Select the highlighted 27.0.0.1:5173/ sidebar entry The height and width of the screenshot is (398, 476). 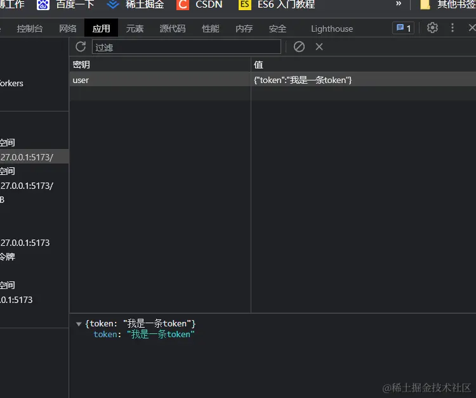(x=34, y=157)
